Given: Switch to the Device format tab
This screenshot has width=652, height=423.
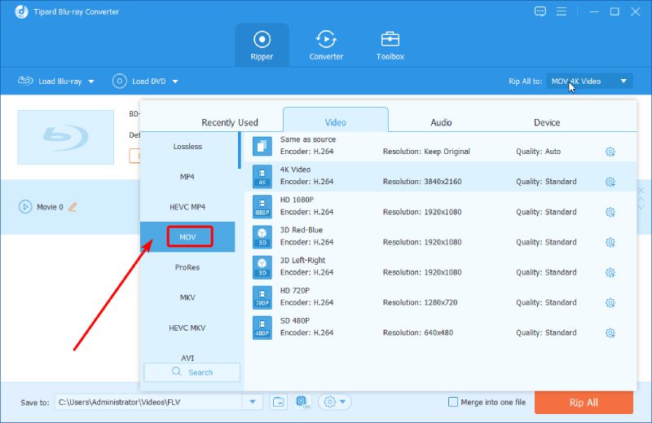Looking at the screenshot, I should click(547, 122).
